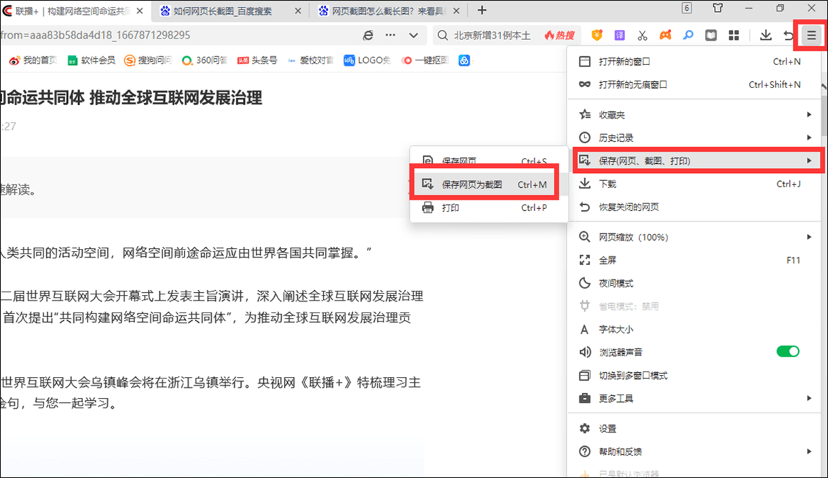
Task: Toggle the 浏览器声音 switch
Action: pos(787,351)
